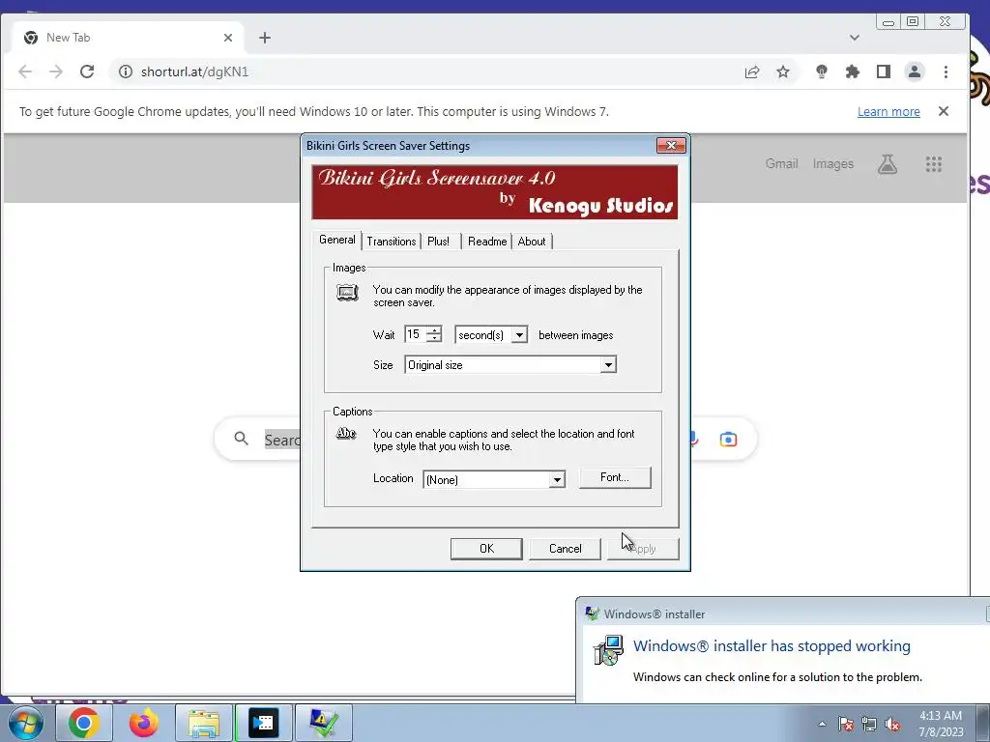Click the New Tab title in Chrome
Image resolution: width=990 pixels, height=742 pixels.
click(x=69, y=38)
